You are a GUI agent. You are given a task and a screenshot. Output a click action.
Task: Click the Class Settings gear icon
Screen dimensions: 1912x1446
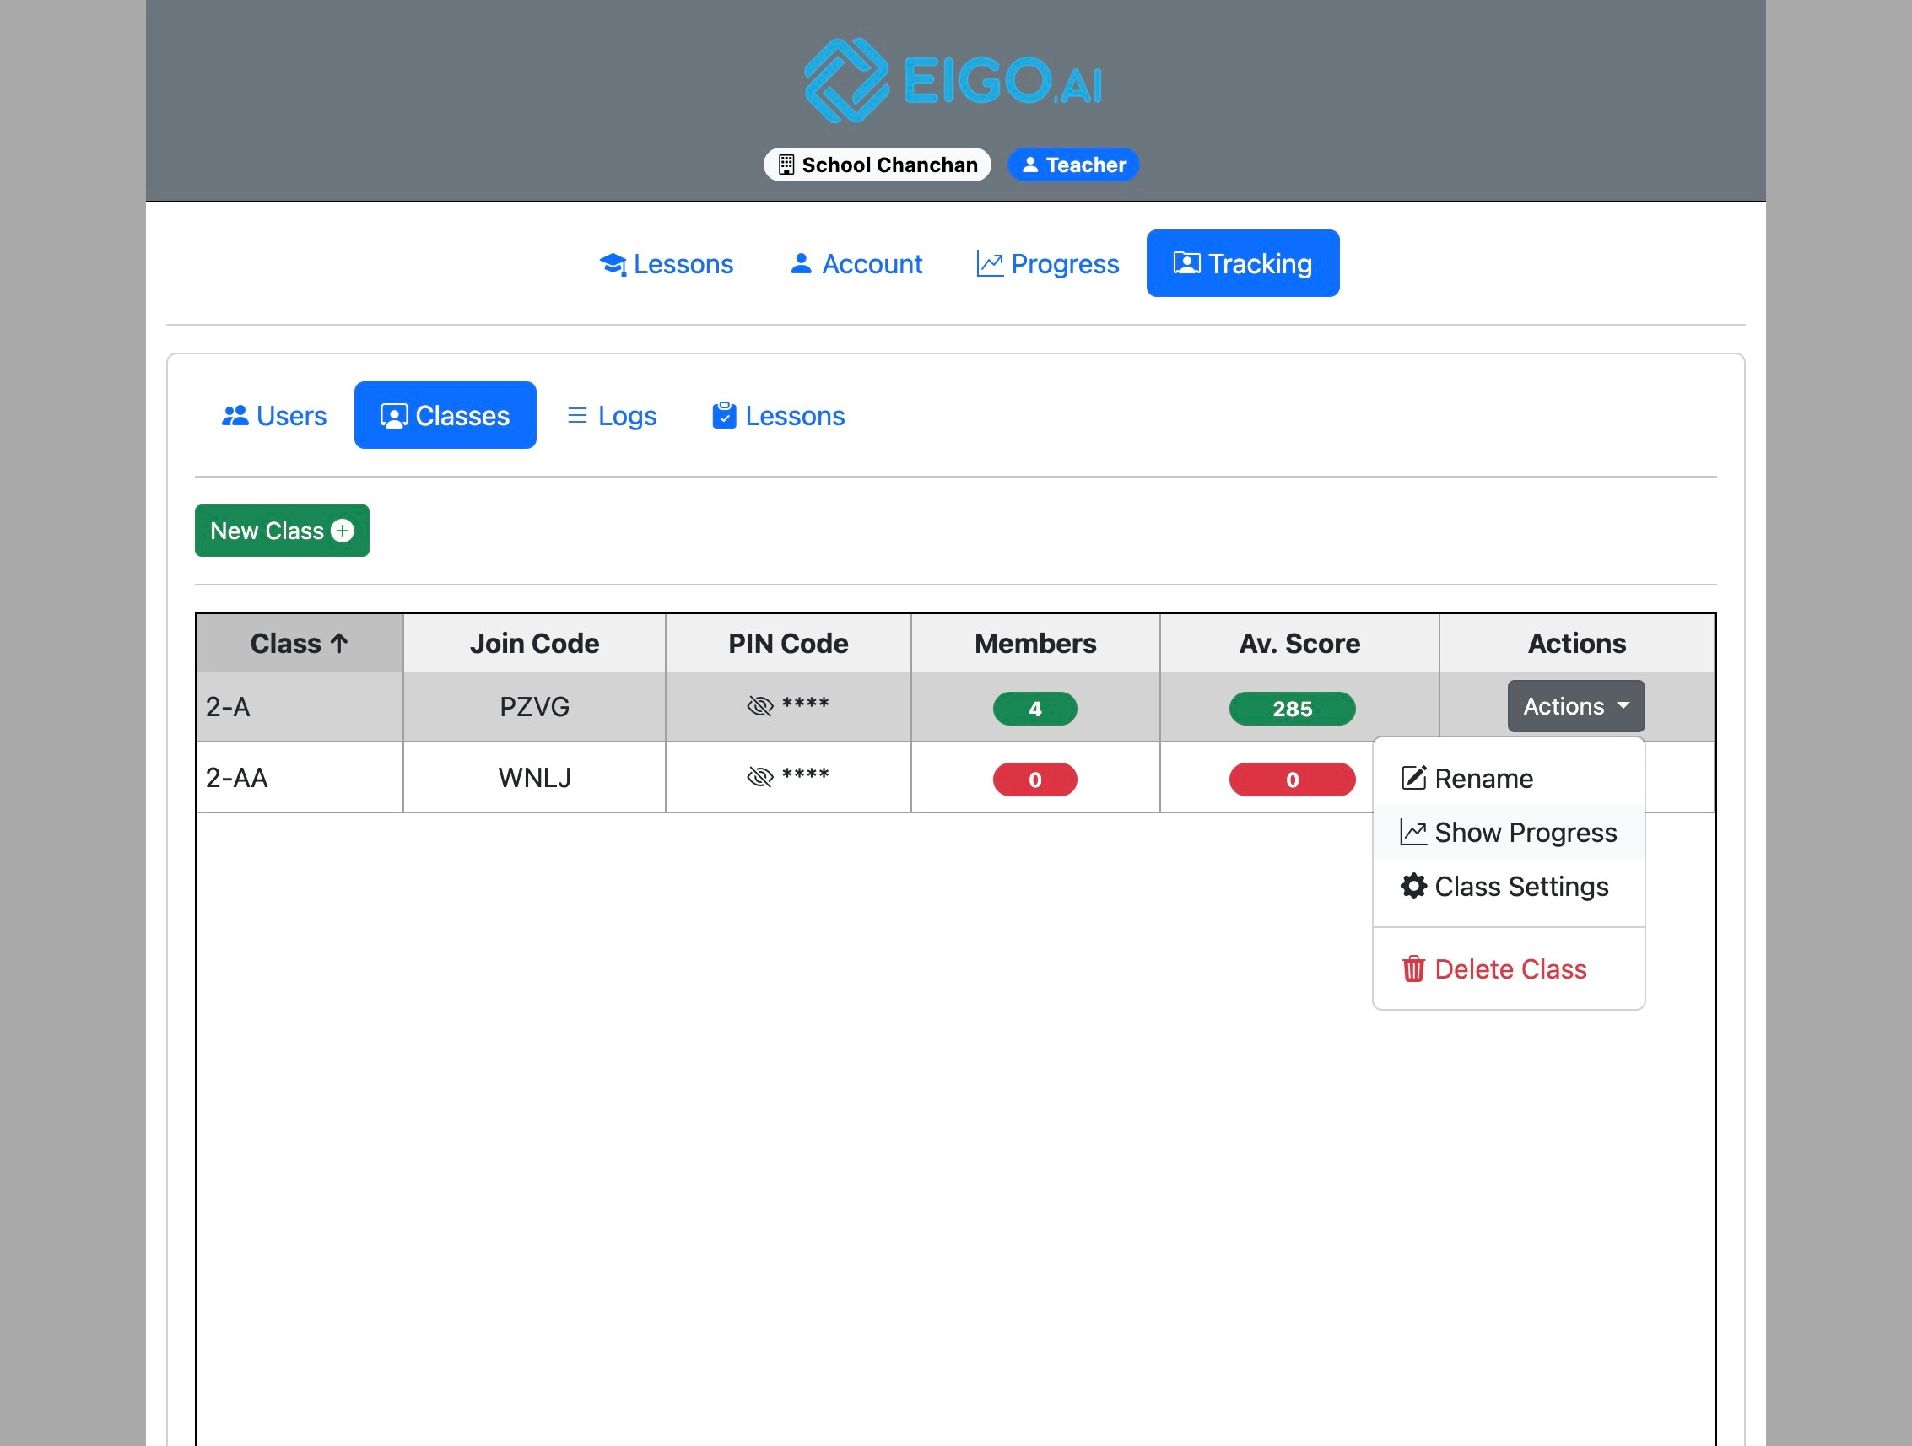(x=1413, y=886)
